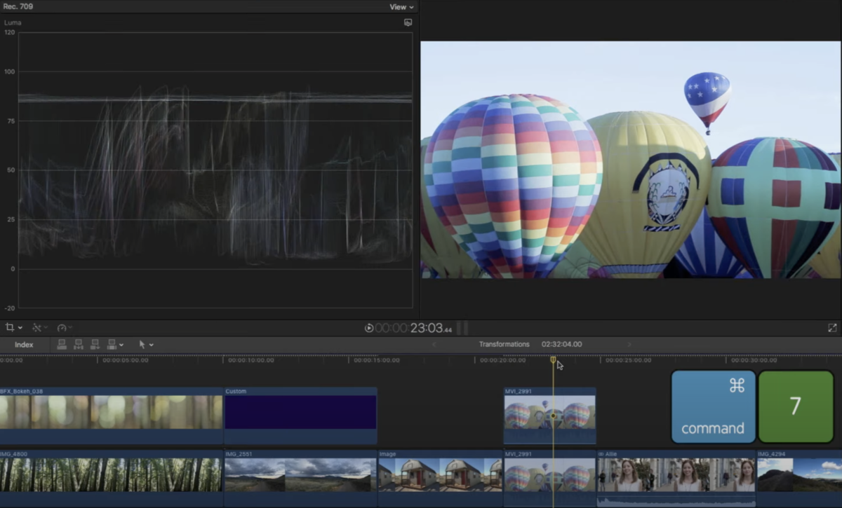Open the arrow Select tool picker

145,345
